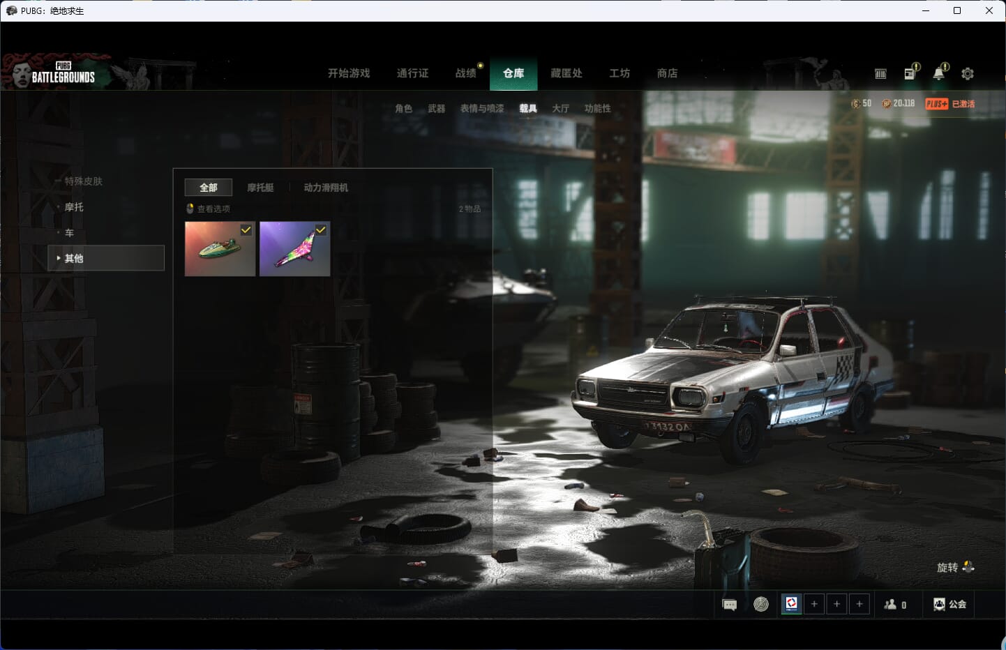This screenshot has height=650, width=1006.
Task: Click the 旋转 rotate label
Action: [x=947, y=567]
